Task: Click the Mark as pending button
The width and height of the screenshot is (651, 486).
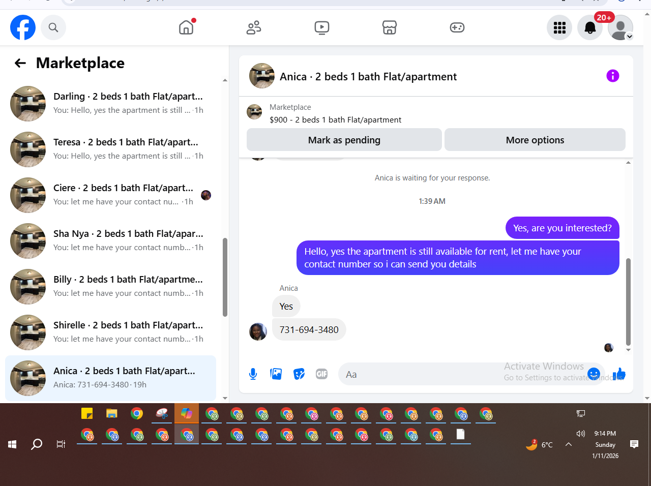Action: tap(344, 140)
